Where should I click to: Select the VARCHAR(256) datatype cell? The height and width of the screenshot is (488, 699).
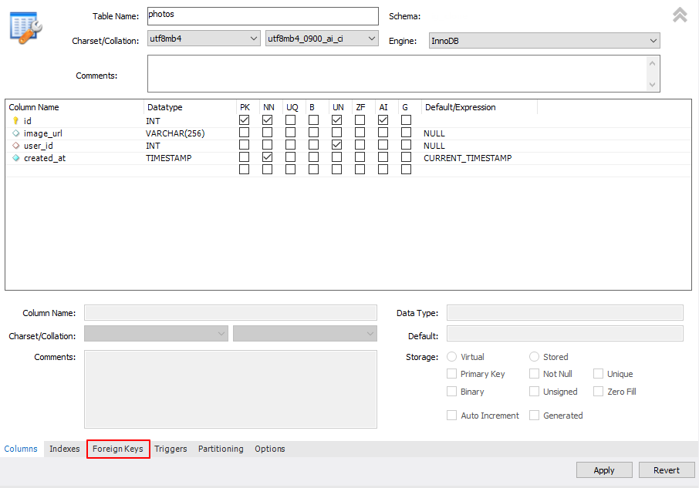(175, 133)
